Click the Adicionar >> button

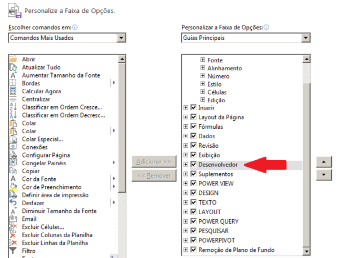[154, 161]
